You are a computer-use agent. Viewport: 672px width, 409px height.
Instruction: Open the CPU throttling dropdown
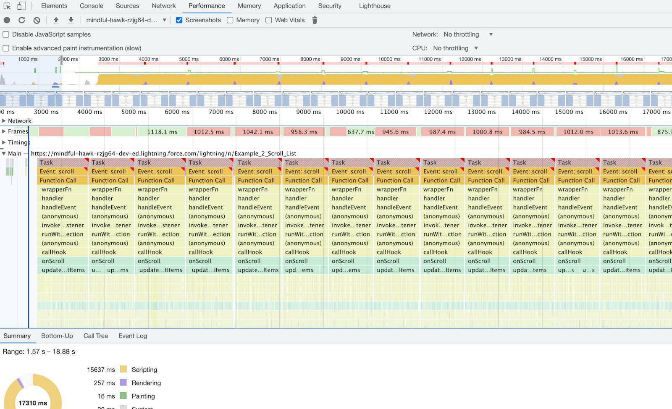pos(456,48)
